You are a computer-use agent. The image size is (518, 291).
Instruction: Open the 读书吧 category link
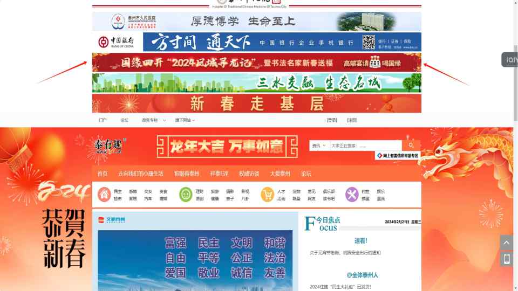[x=329, y=199]
